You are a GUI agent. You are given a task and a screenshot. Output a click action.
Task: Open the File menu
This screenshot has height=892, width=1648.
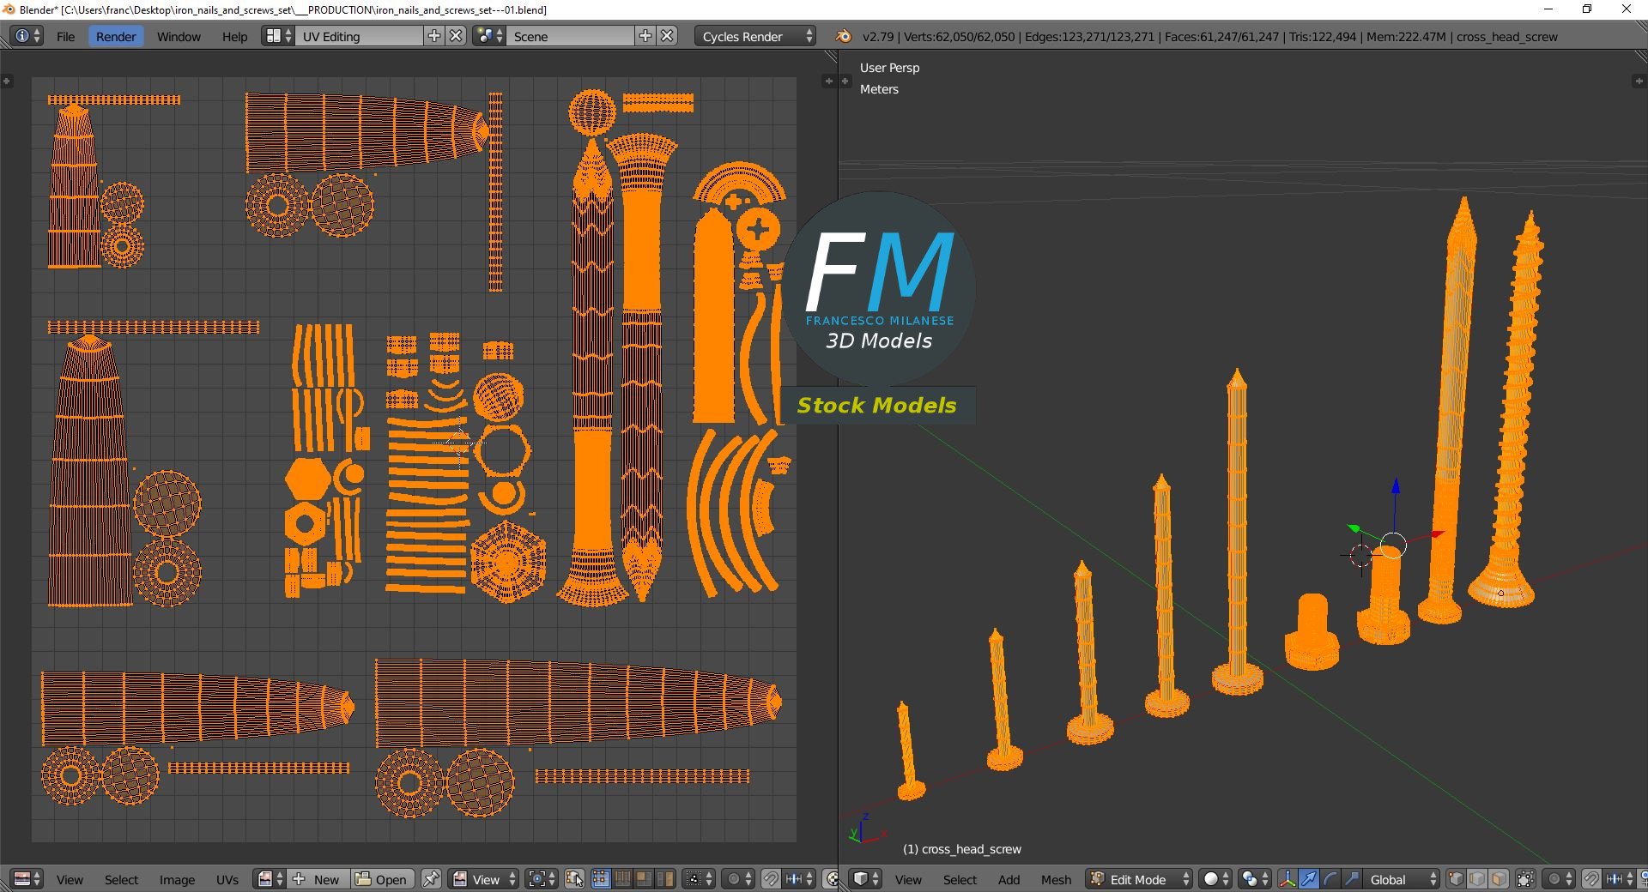[65, 36]
